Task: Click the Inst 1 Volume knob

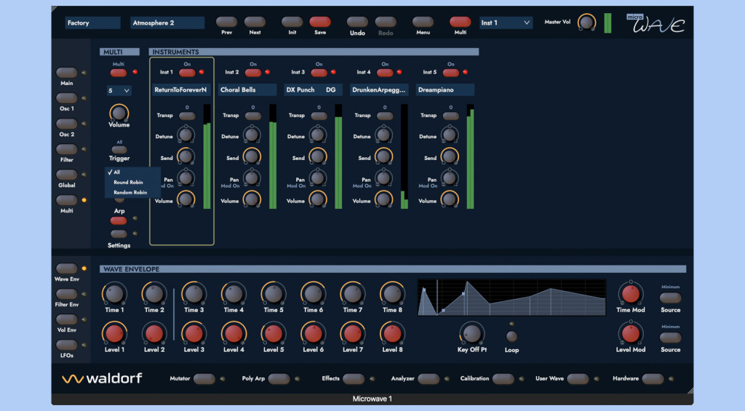Action: [186, 199]
